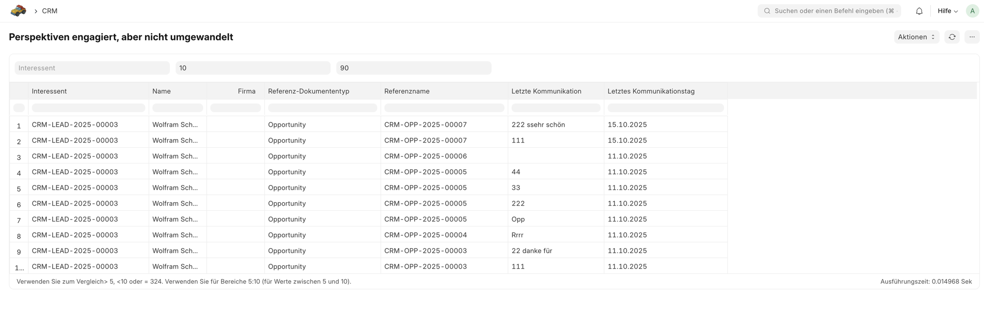This screenshot has width=984, height=316.
Task: Refresh the report with reload icon
Action: [952, 37]
